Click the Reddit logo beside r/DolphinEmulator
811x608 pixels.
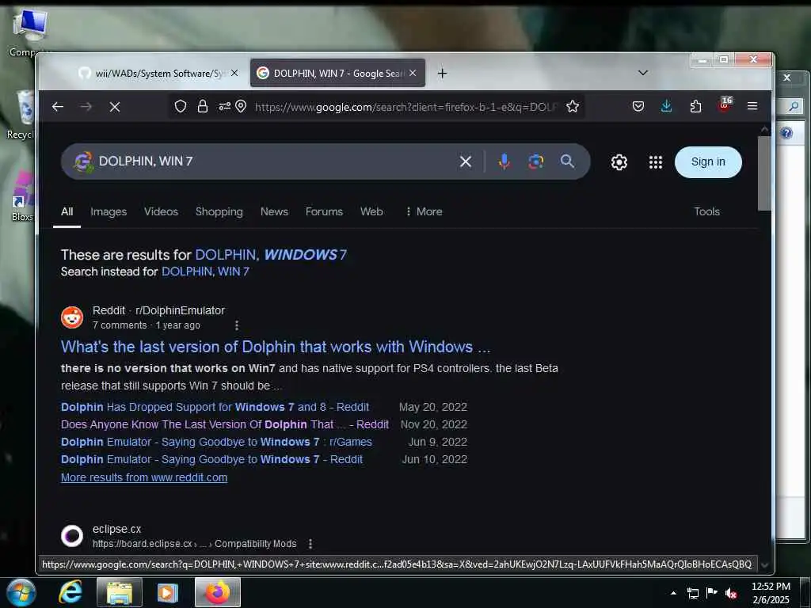point(72,317)
